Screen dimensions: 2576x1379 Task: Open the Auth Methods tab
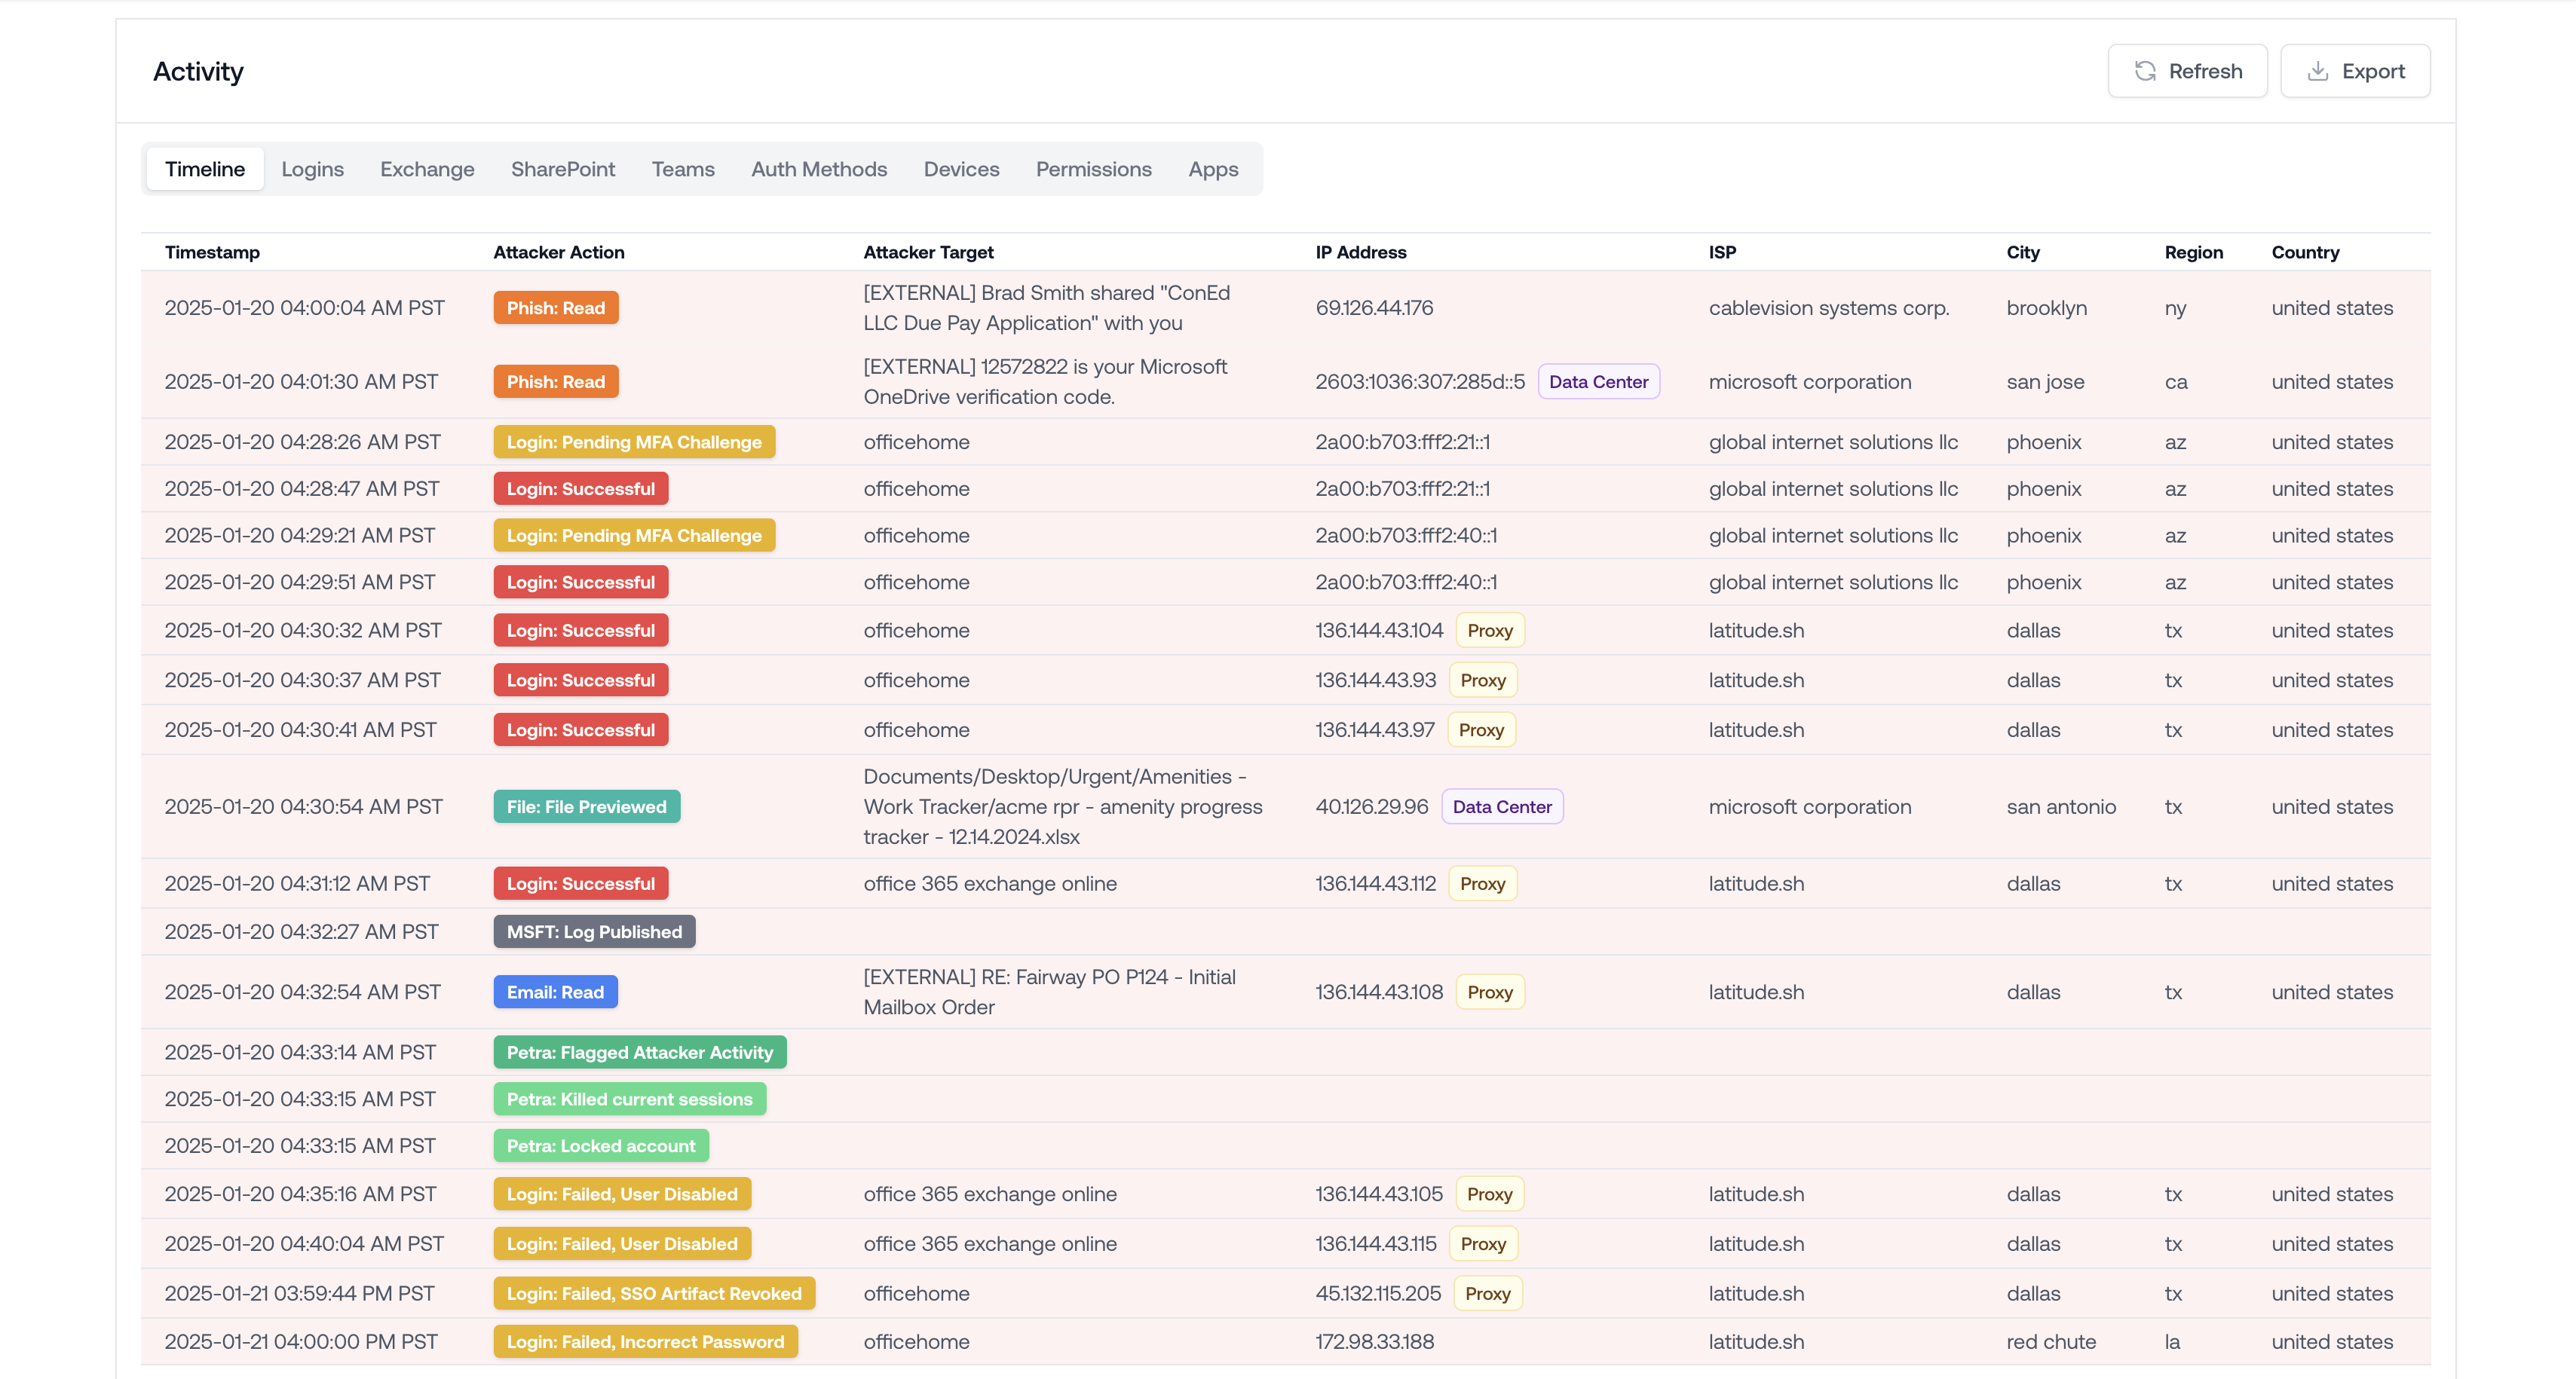(819, 169)
